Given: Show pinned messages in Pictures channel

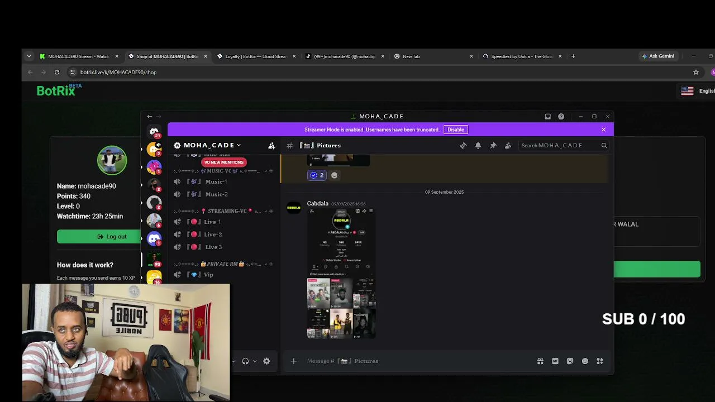Looking at the screenshot, I should [493, 145].
